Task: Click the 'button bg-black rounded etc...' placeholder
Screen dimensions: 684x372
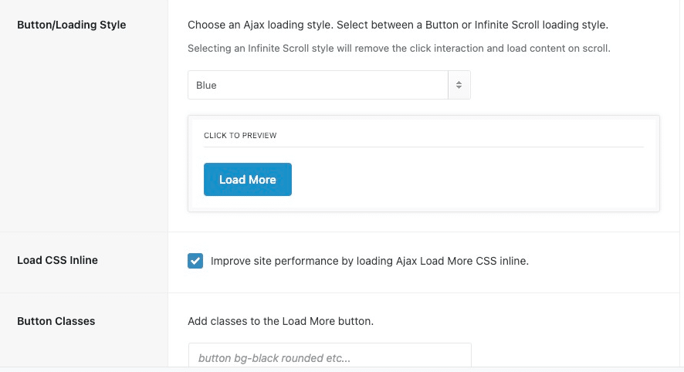Action: (x=274, y=358)
